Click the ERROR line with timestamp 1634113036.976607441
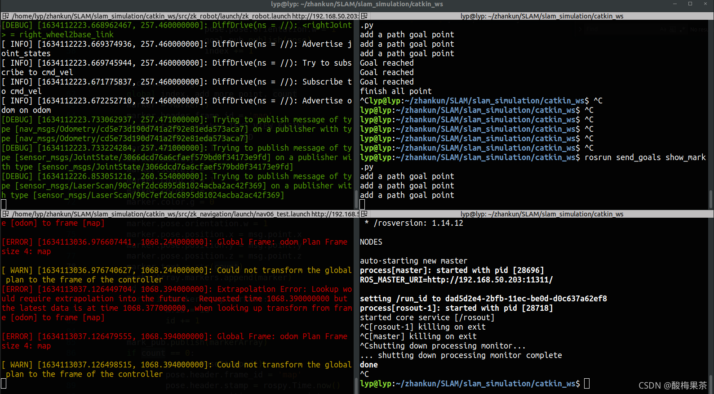Viewport: 714px width, 394px height. [174, 246]
